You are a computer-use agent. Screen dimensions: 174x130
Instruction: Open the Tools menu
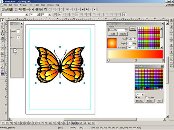(43, 5)
